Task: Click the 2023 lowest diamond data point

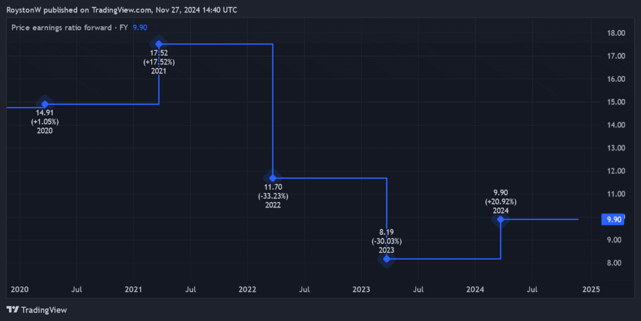Action: [386, 259]
